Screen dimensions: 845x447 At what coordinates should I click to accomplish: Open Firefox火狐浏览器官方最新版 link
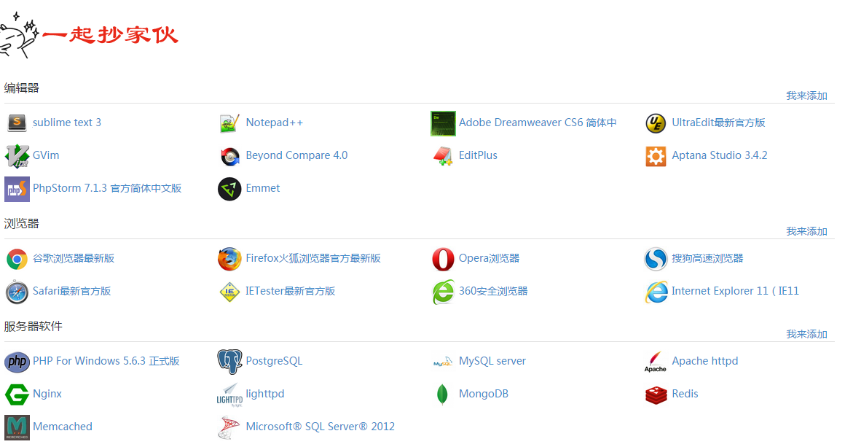click(x=313, y=258)
